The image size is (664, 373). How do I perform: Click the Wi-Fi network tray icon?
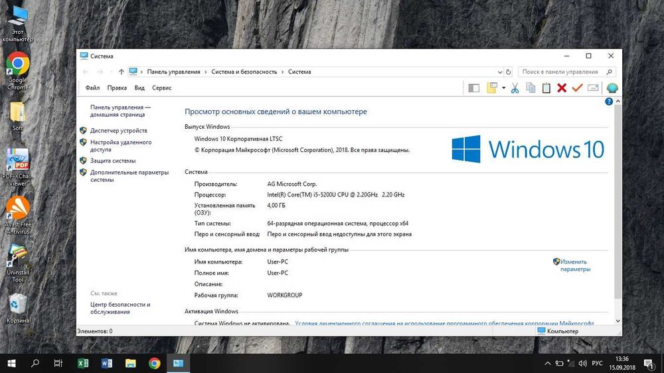pos(571,363)
